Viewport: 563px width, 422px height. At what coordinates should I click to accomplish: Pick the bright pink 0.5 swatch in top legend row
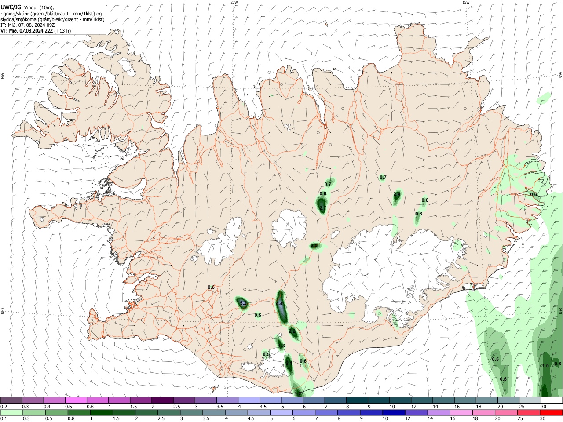pos(75,400)
